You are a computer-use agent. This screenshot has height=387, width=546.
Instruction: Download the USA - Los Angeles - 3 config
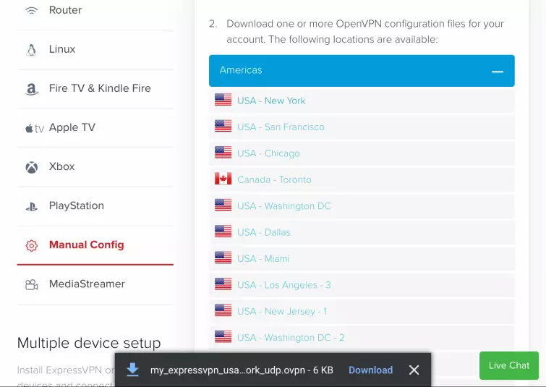click(283, 285)
